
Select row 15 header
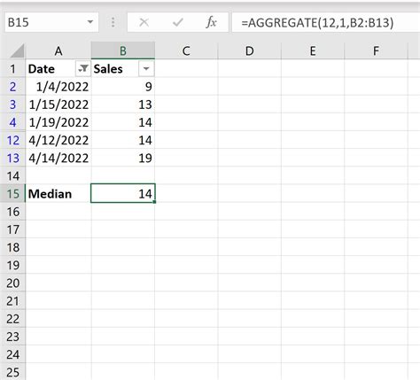point(13,194)
